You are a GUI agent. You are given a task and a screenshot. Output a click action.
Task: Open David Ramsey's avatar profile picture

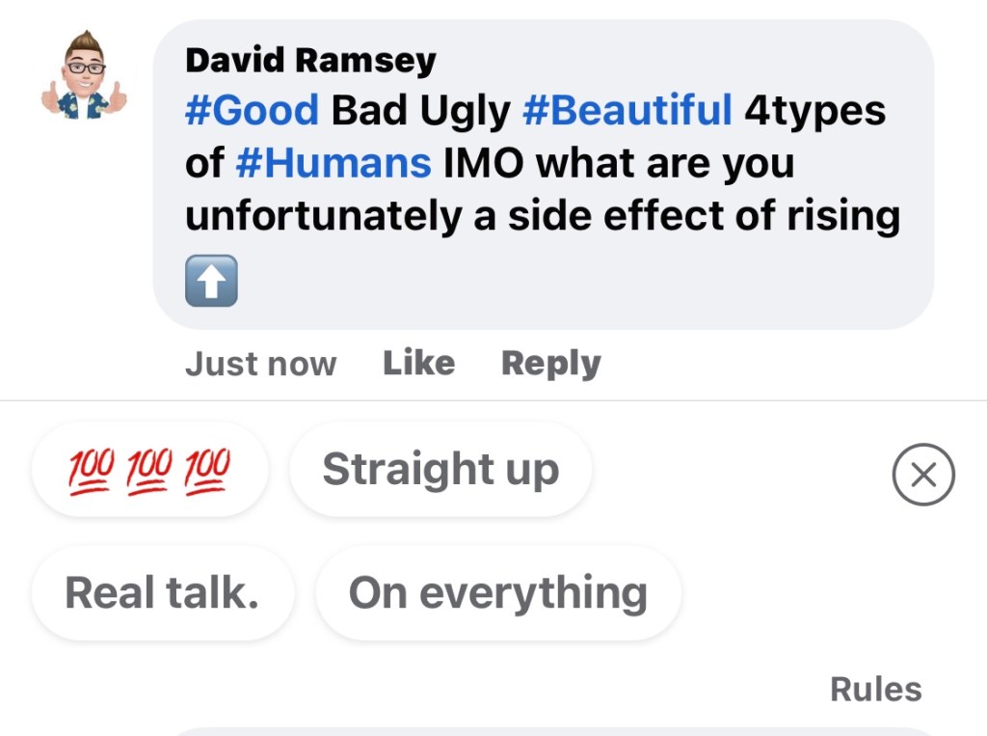[x=84, y=75]
